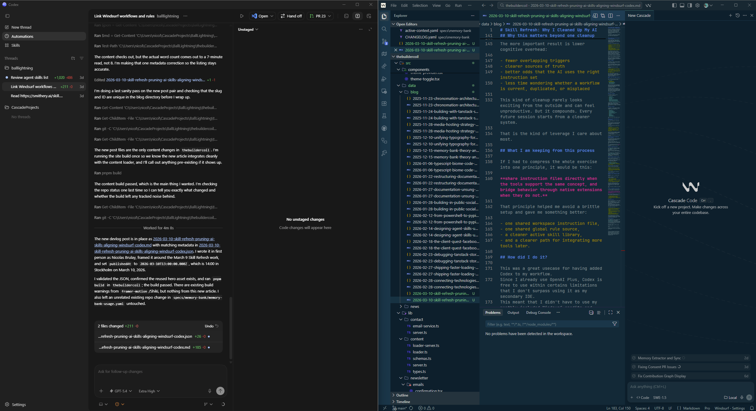
Task: Expand the news folder in Explorer
Action: [x=413, y=306]
